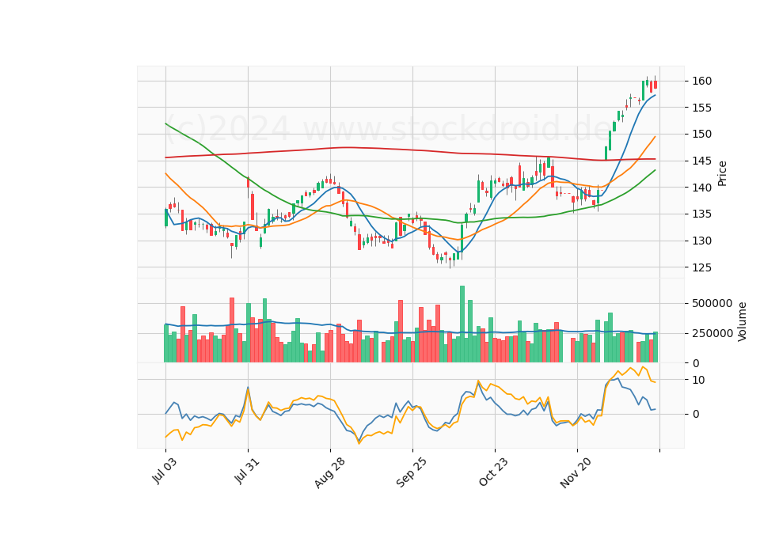
Task: Click the 'Sep 25' date axis label
Action: [412, 472]
